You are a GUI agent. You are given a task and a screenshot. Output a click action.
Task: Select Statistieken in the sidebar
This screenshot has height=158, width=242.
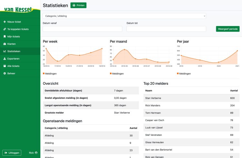tap(20, 51)
